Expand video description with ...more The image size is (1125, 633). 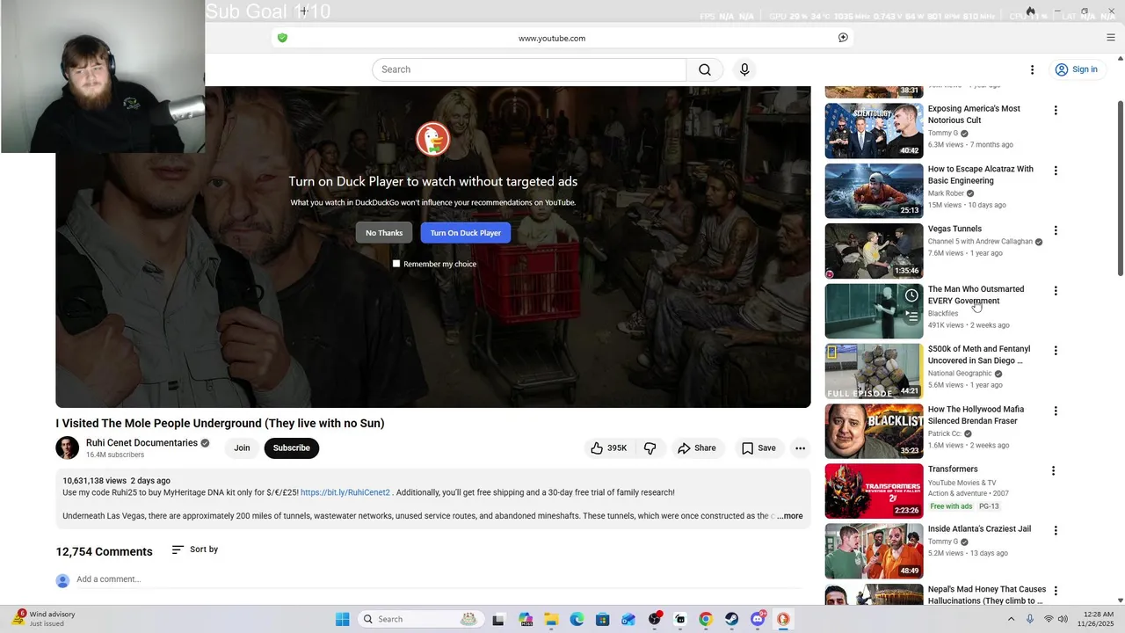tap(790, 516)
